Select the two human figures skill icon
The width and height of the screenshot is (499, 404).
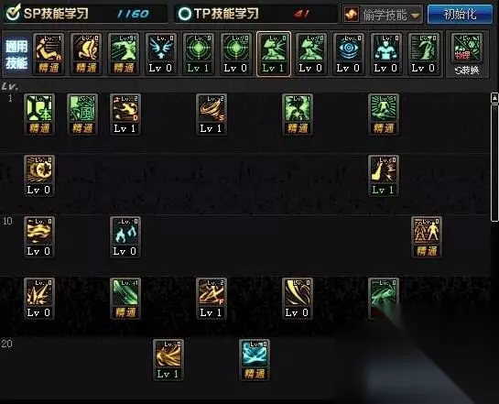[427, 237]
